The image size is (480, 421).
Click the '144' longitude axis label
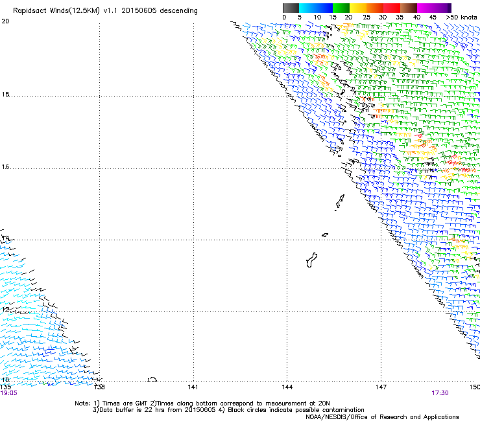287,387
